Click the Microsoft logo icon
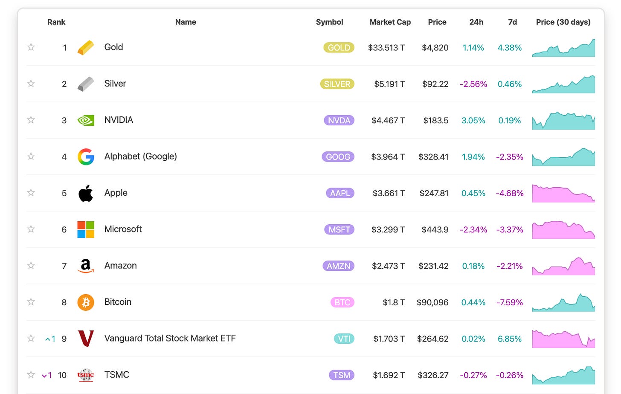 (x=86, y=229)
